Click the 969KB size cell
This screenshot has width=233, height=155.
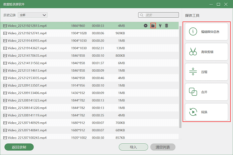pyautogui.click(x=120, y=33)
